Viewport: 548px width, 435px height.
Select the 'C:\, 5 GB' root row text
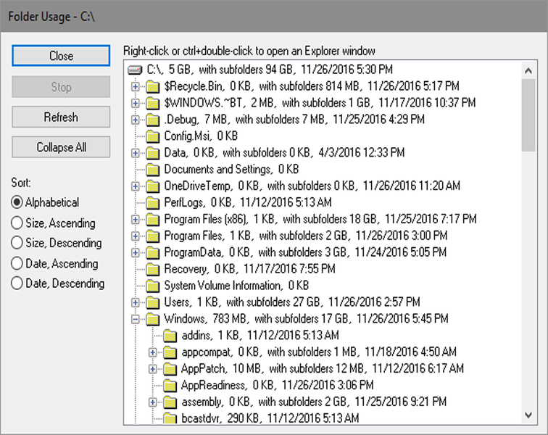270,69
